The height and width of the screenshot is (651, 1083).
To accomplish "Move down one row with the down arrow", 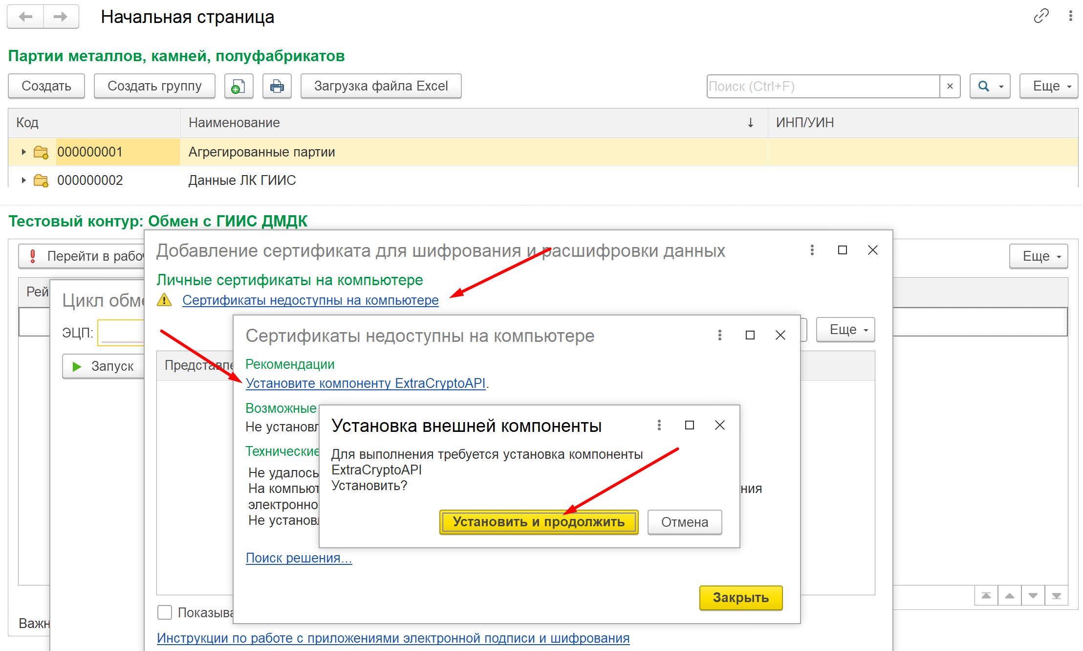I will pos(1033,596).
